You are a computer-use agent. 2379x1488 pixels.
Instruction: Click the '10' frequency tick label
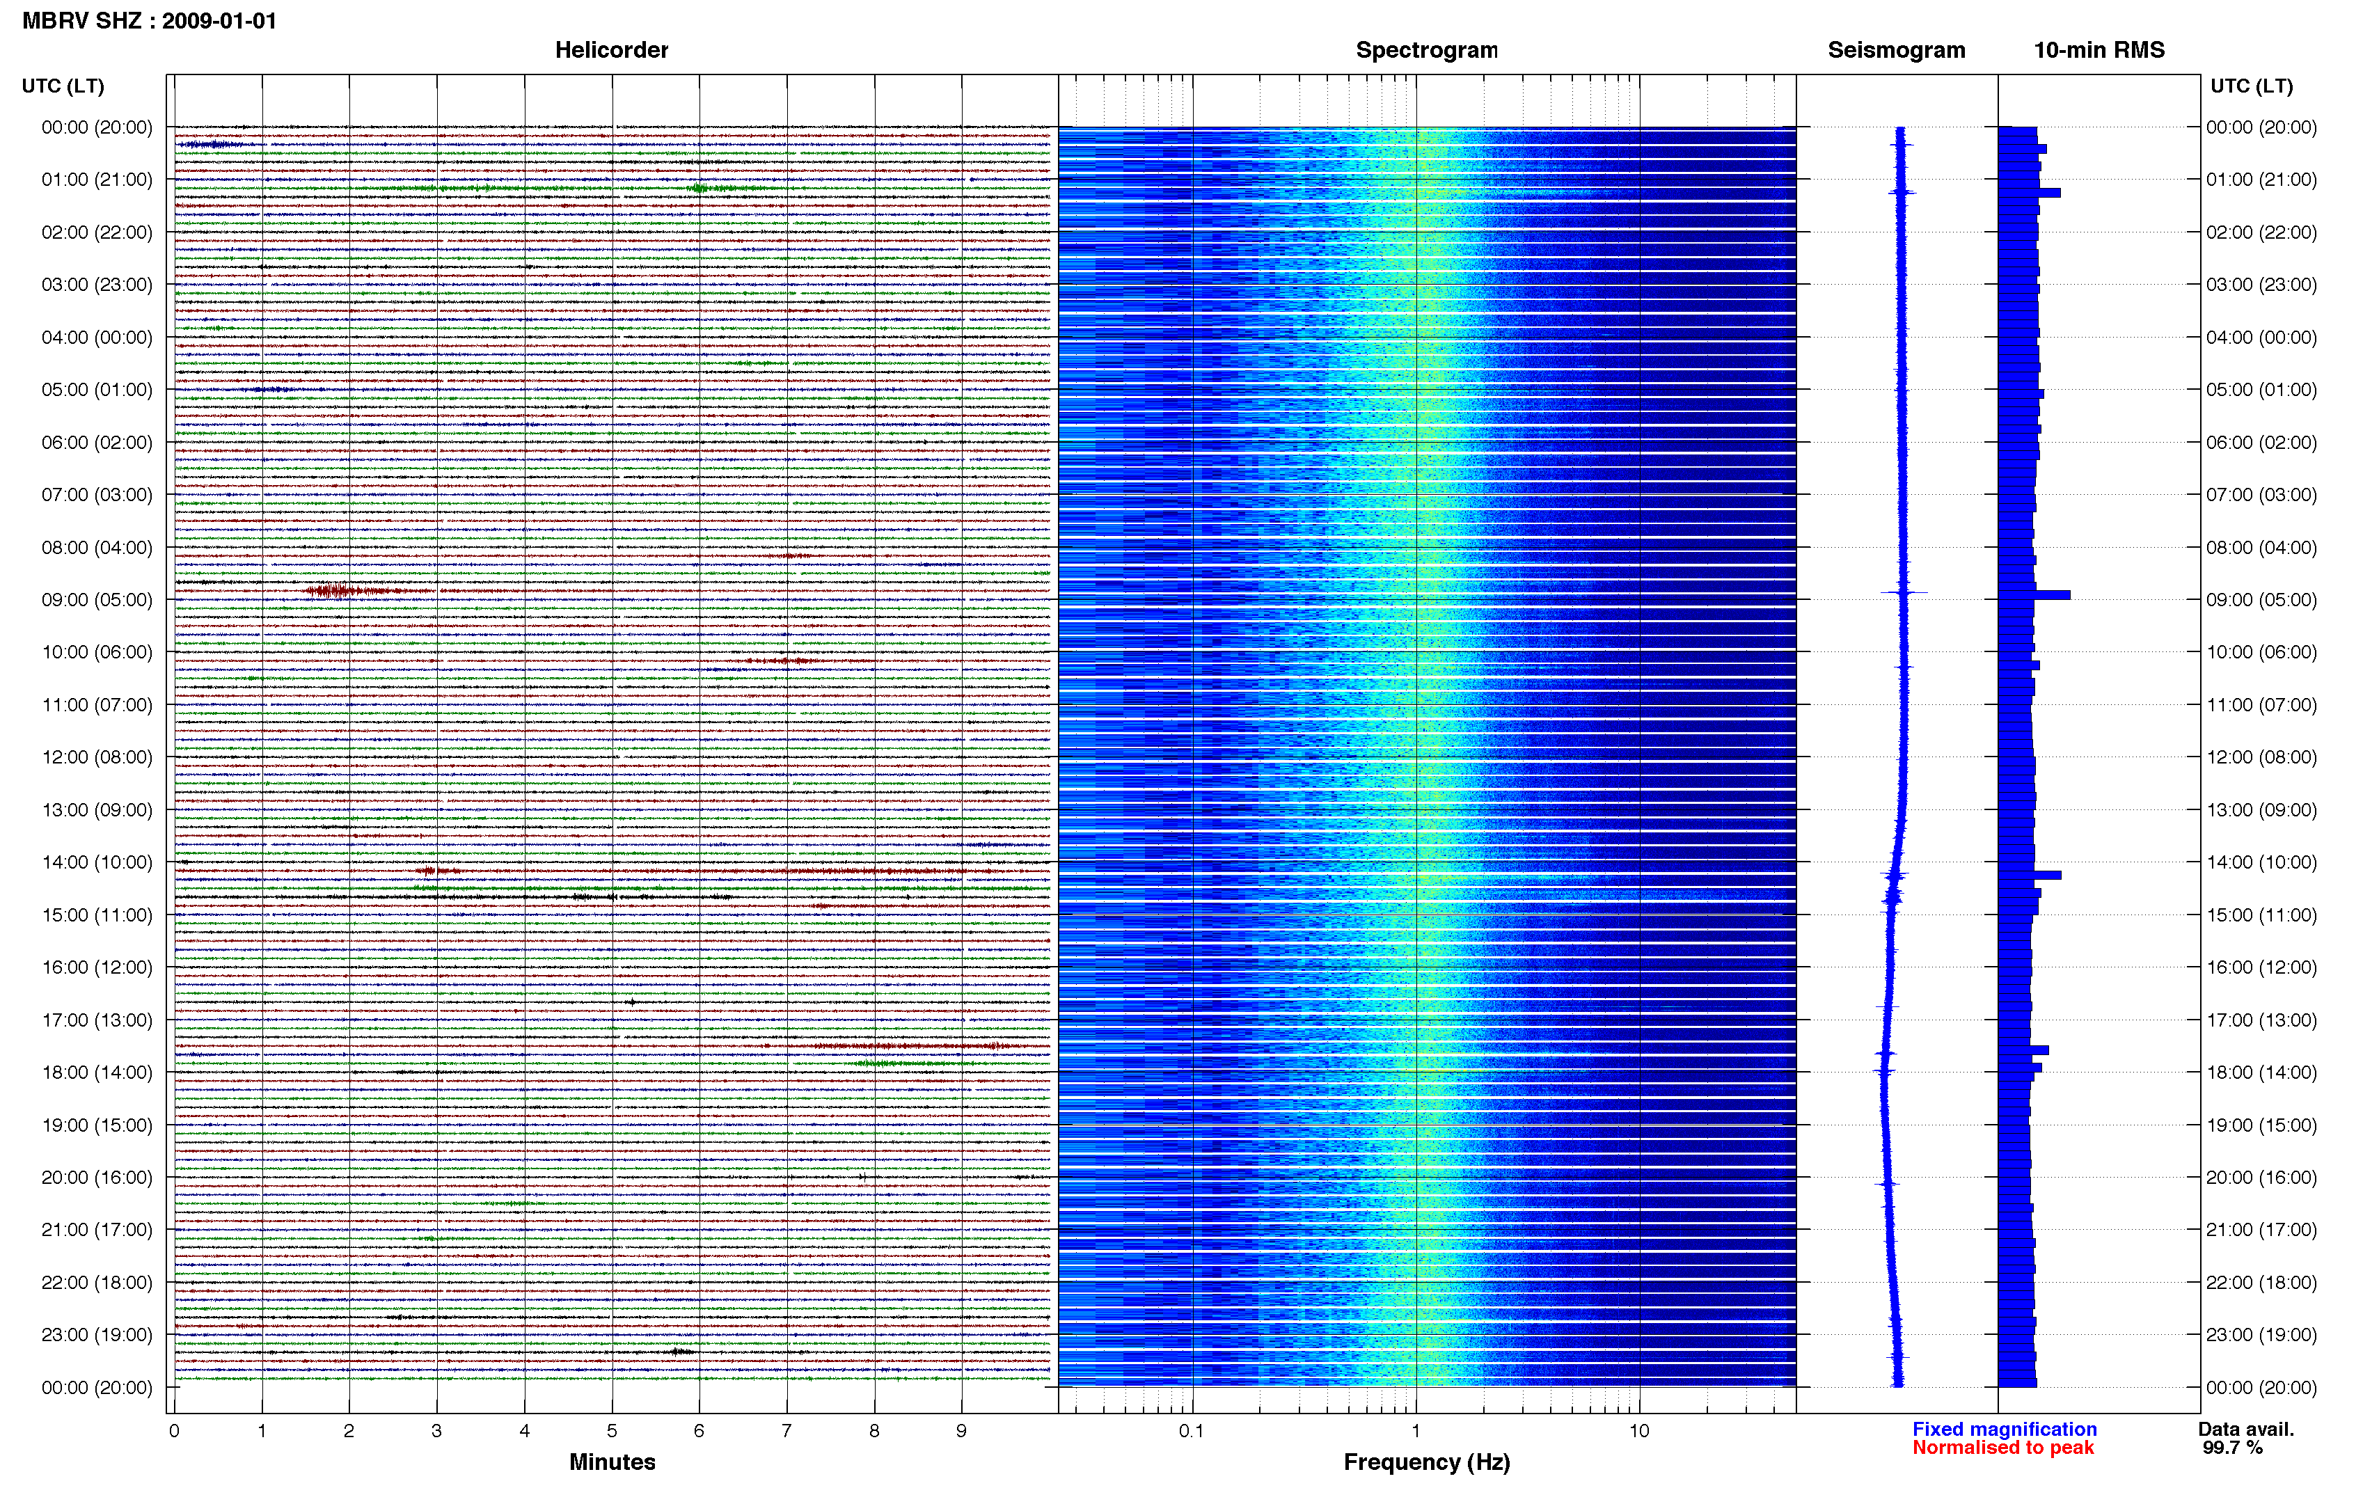[1638, 1431]
